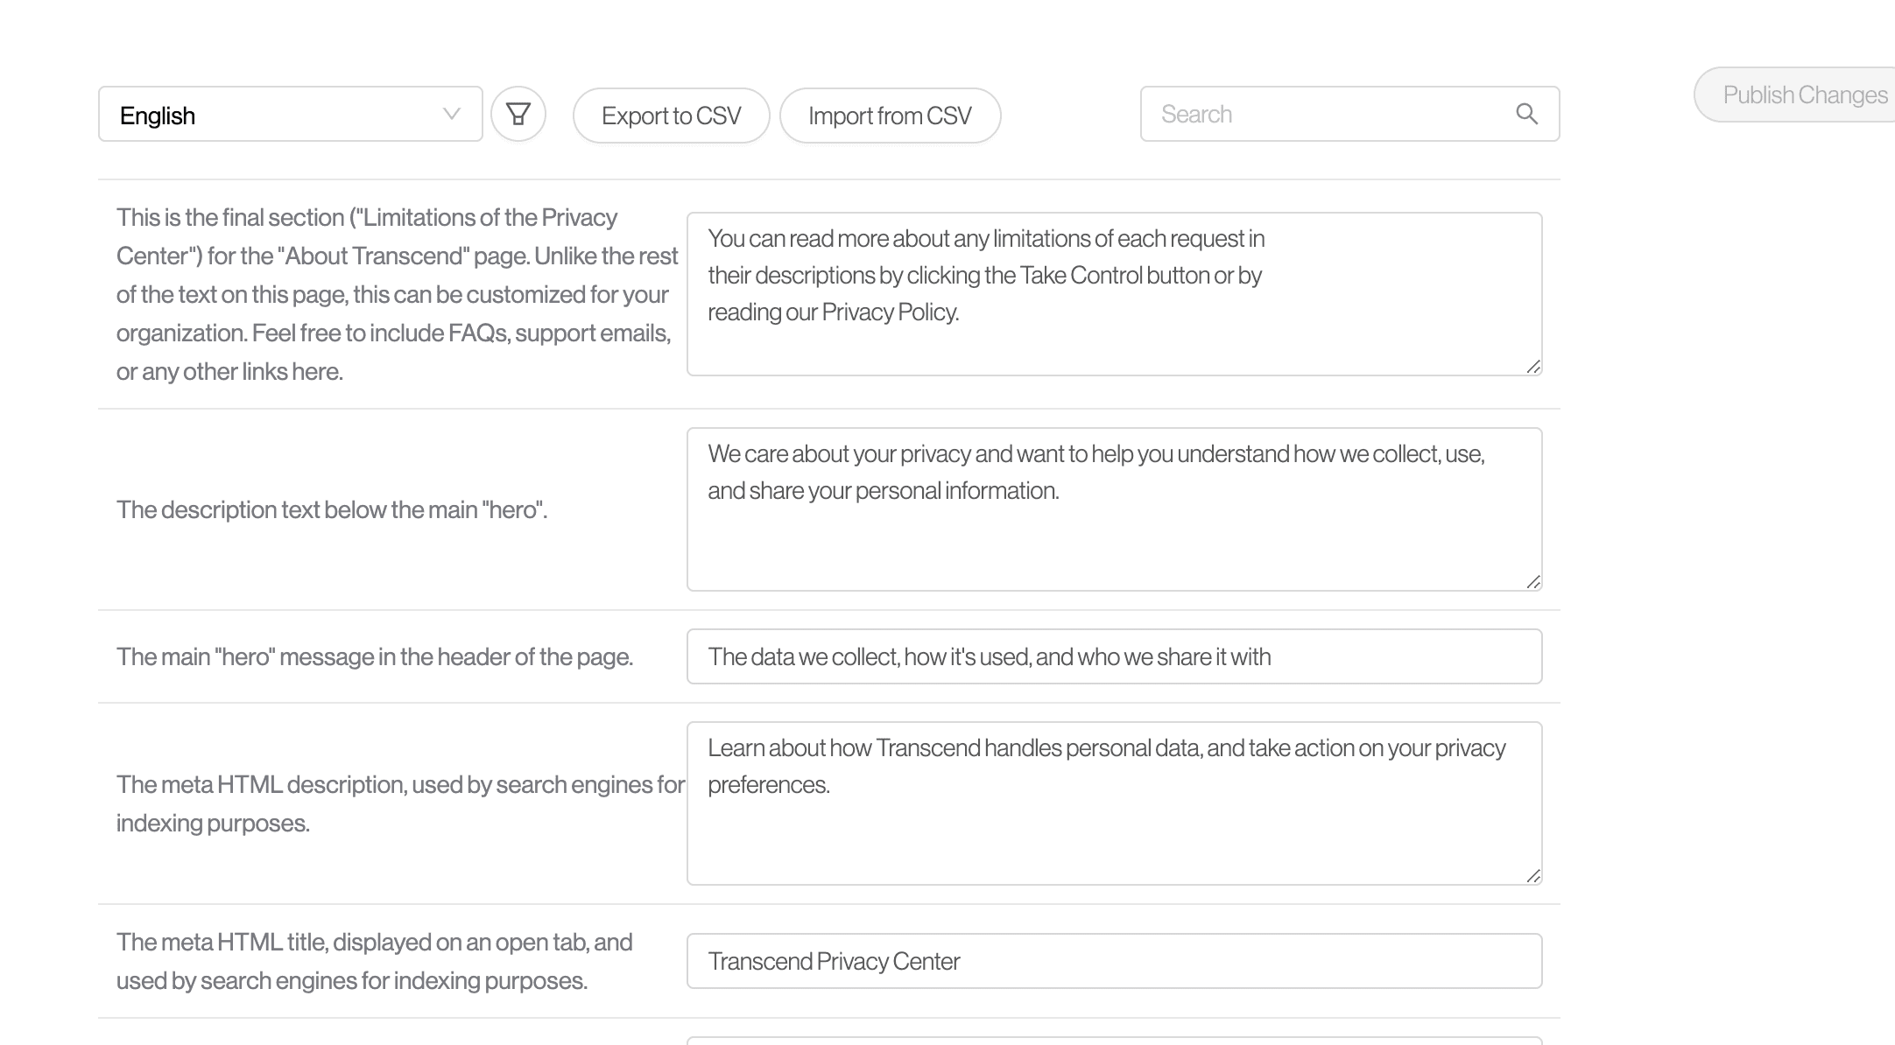
Task: Click the Publish Changes button
Action: [1804, 95]
